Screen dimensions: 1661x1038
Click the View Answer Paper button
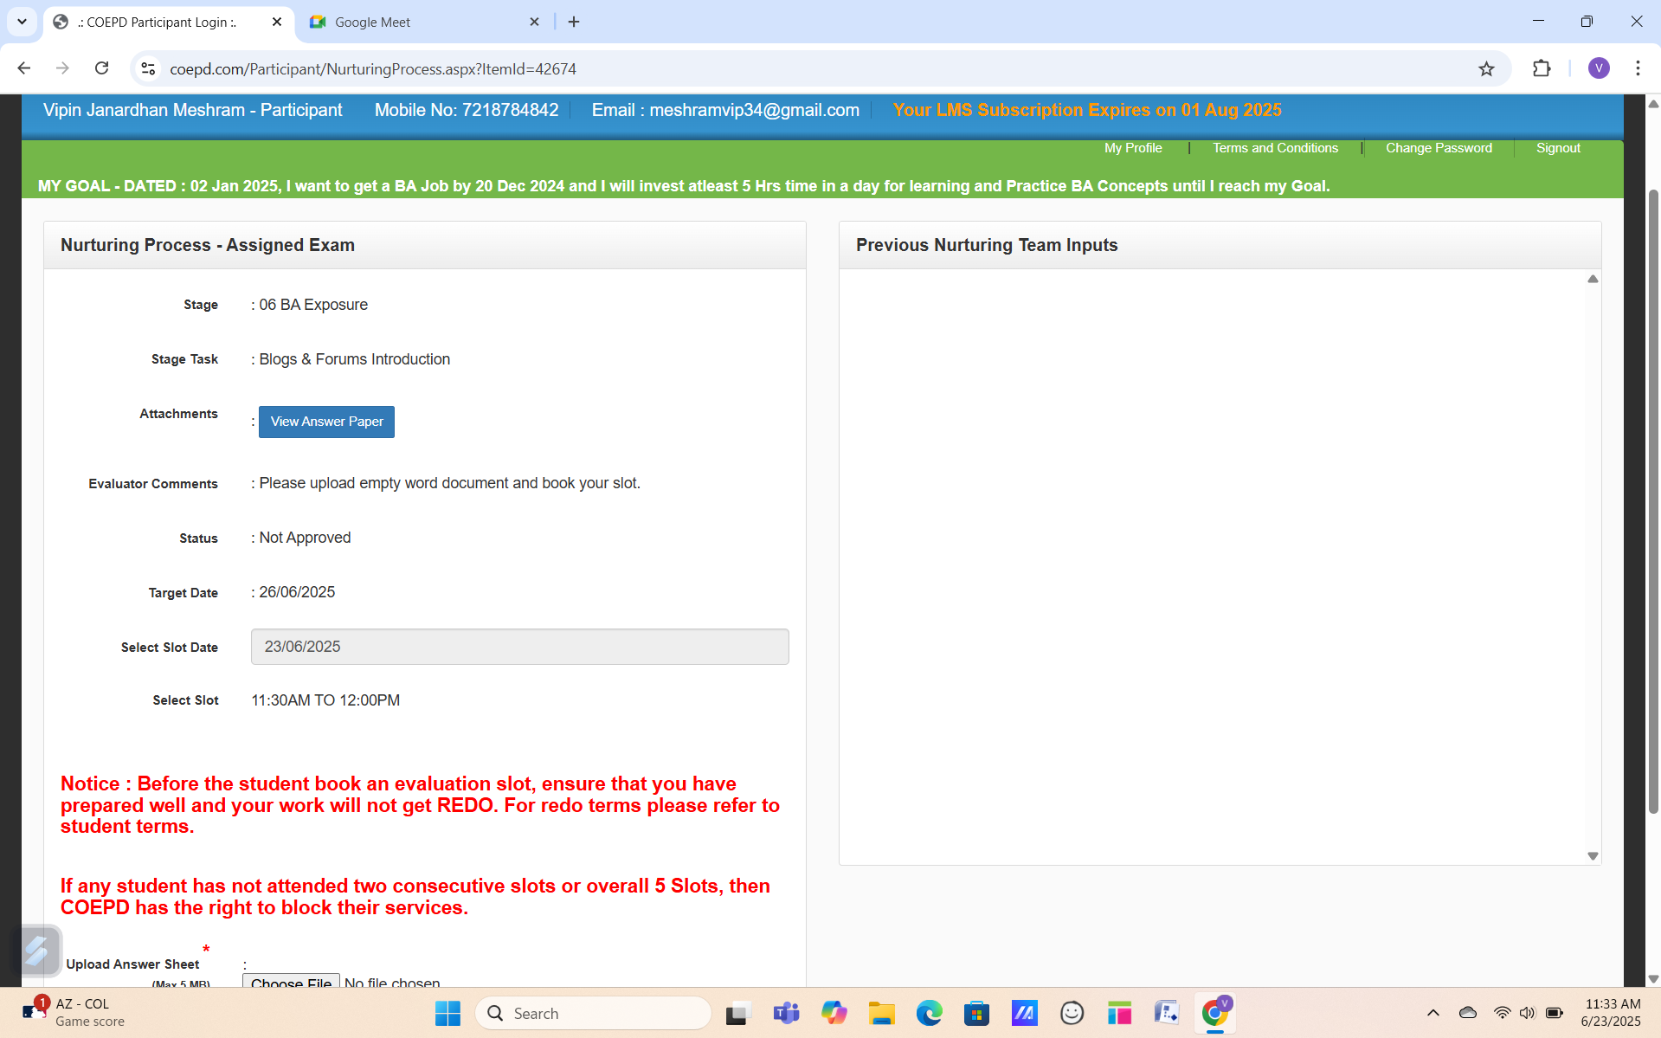[x=326, y=422]
